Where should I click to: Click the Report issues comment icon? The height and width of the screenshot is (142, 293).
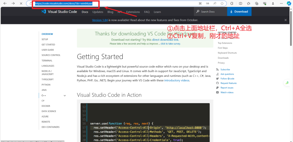[x=217, y=88]
